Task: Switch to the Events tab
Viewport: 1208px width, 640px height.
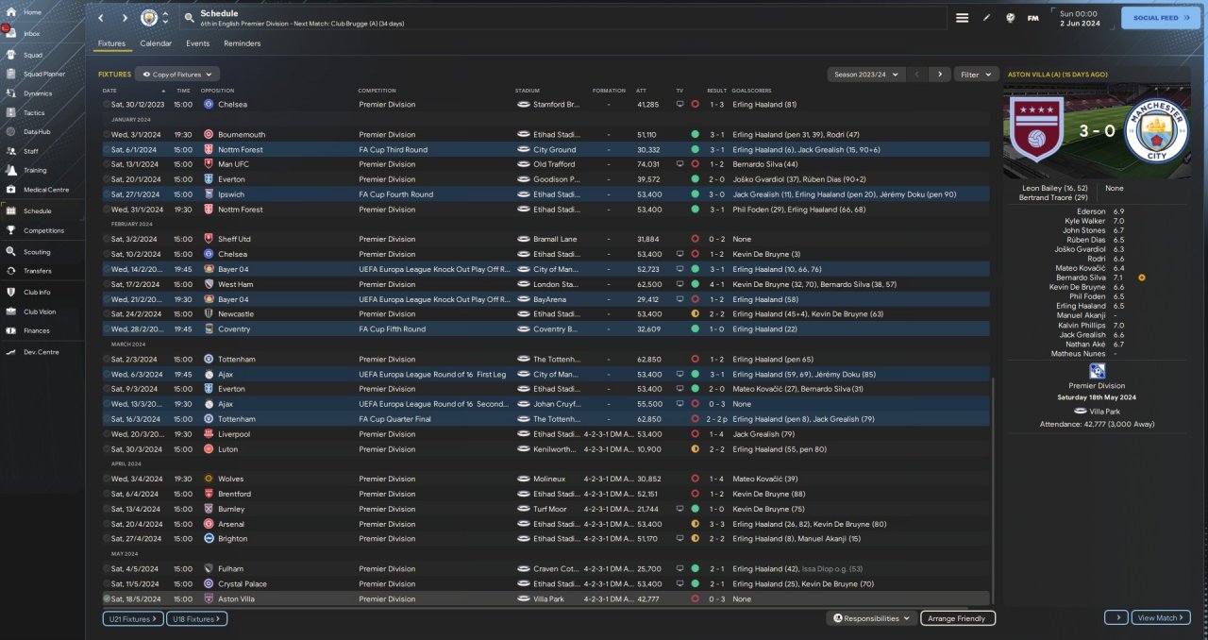Action: (x=197, y=43)
